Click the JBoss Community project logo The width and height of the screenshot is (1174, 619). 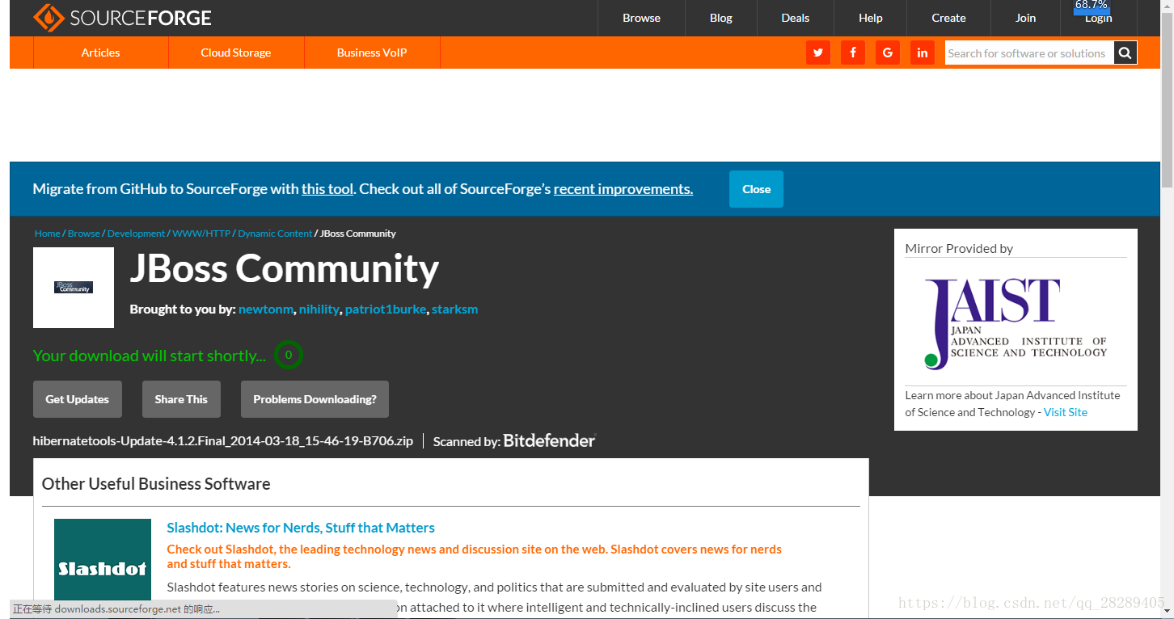point(74,288)
